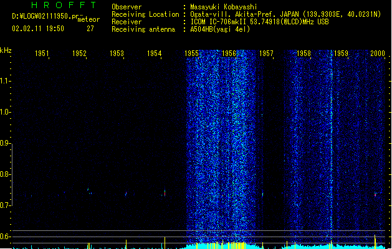The height and width of the screenshot is (249, 392).
Task: Click the 1956 time axis marker
Action: (x=229, y=54)
